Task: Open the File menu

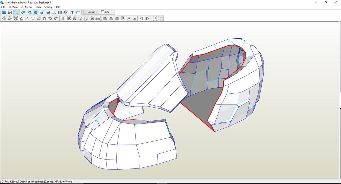Action: (3, 7)
